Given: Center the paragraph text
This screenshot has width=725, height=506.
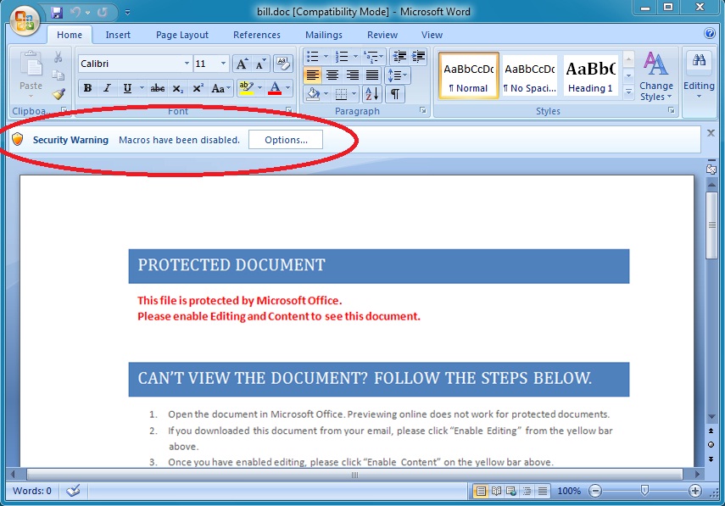Looking at the screenshot, I should tap(332, 75).
